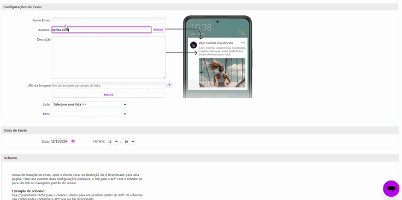Click the 'Exemplo de scheme:' bold text
The width and height of the screenshot is (402, 200).
click(x=28, y=191)
